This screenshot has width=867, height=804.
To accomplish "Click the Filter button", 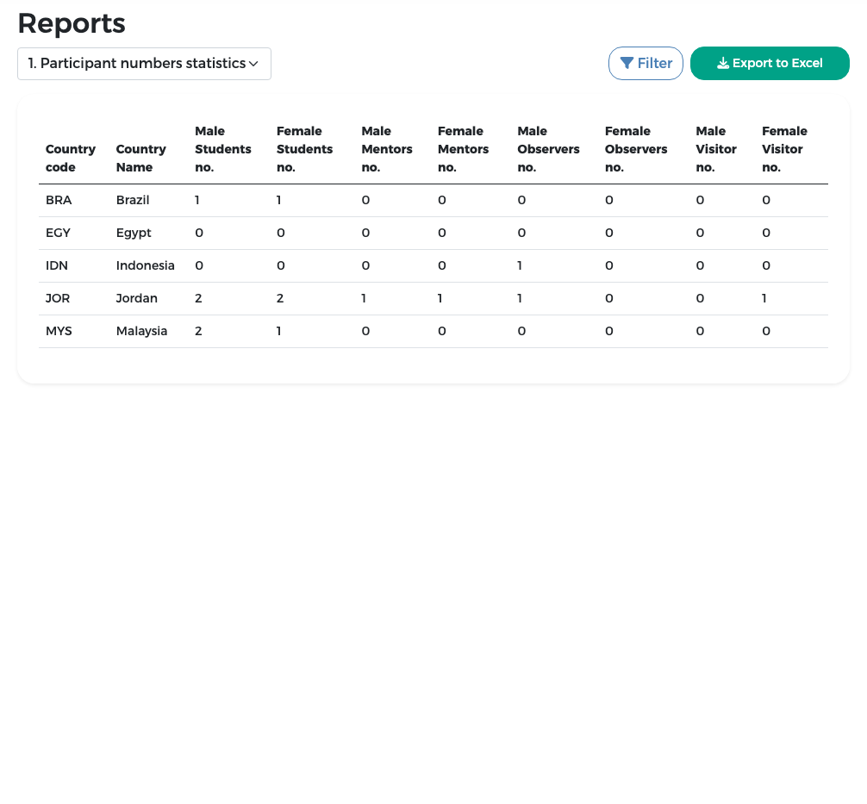I will [646, 64].
